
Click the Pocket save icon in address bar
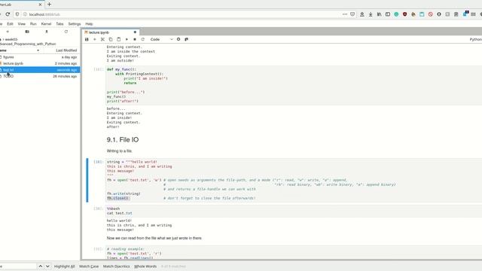click(352, 14)
